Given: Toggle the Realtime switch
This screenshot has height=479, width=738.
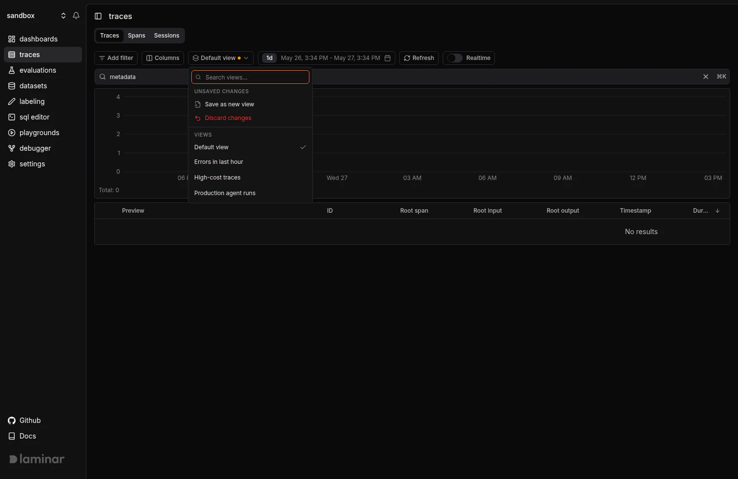Looking at the screenshot, I should tap(455, 58).
